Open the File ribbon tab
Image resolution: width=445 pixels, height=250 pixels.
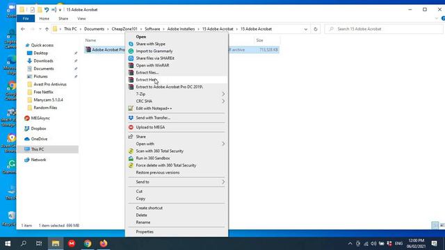coord(26,19)
